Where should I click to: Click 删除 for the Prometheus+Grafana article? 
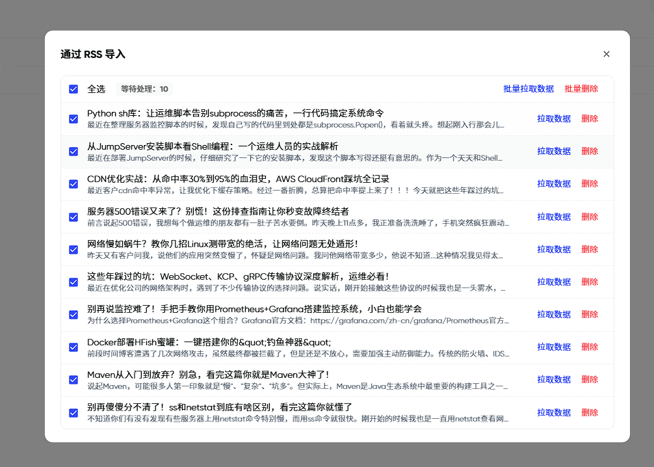point(589,314)
